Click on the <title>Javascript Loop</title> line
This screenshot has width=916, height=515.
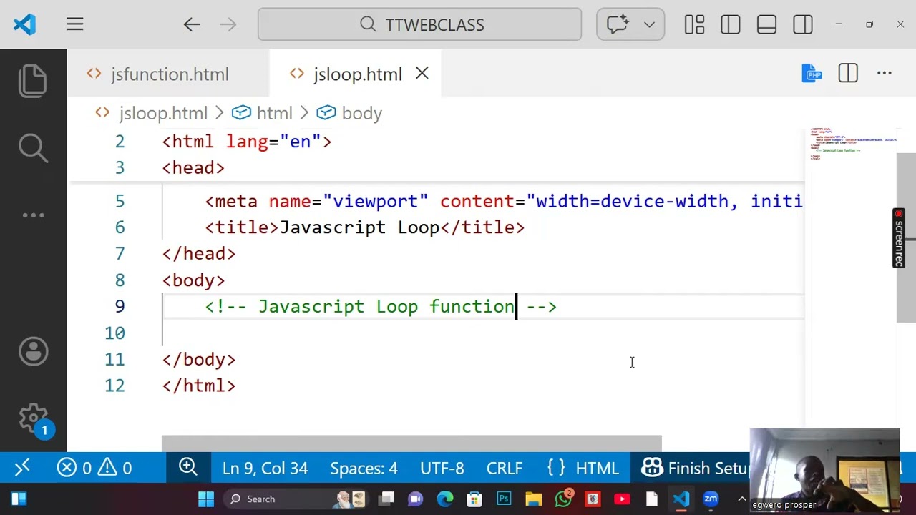coord(365,227)
